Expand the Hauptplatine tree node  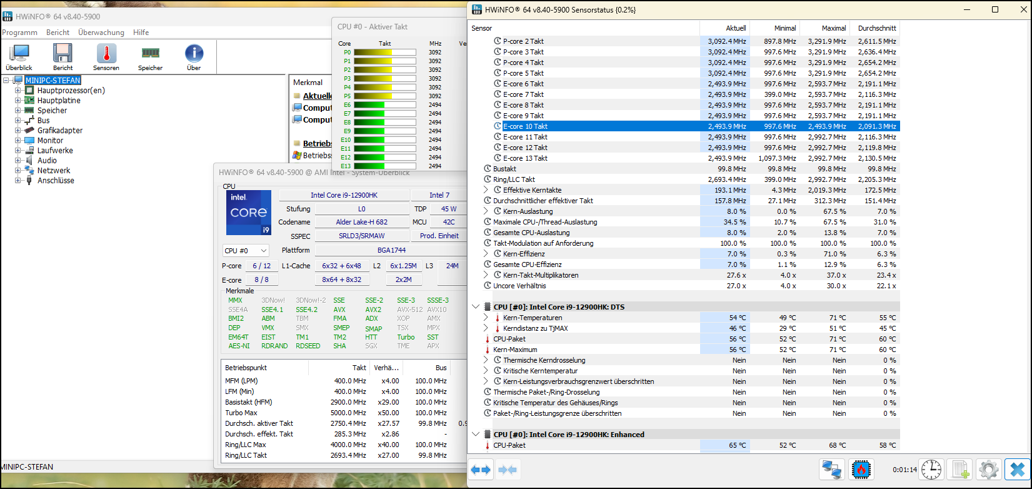coord(18,101)
